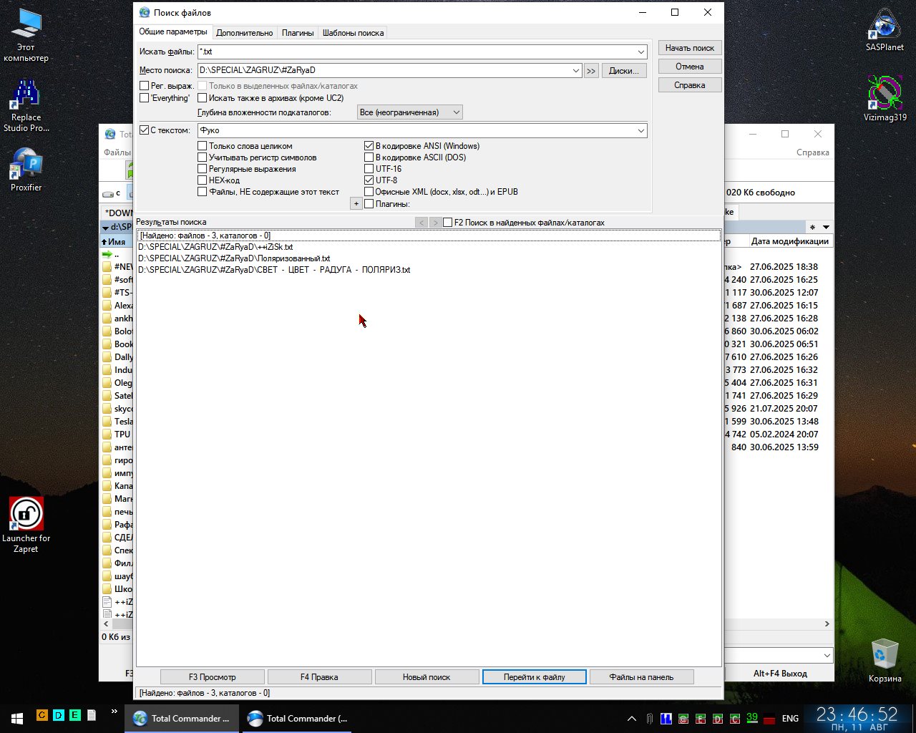Open the 'Шаблоны поиска' tab
Screen dimensions: 916x733
point(353,32)
